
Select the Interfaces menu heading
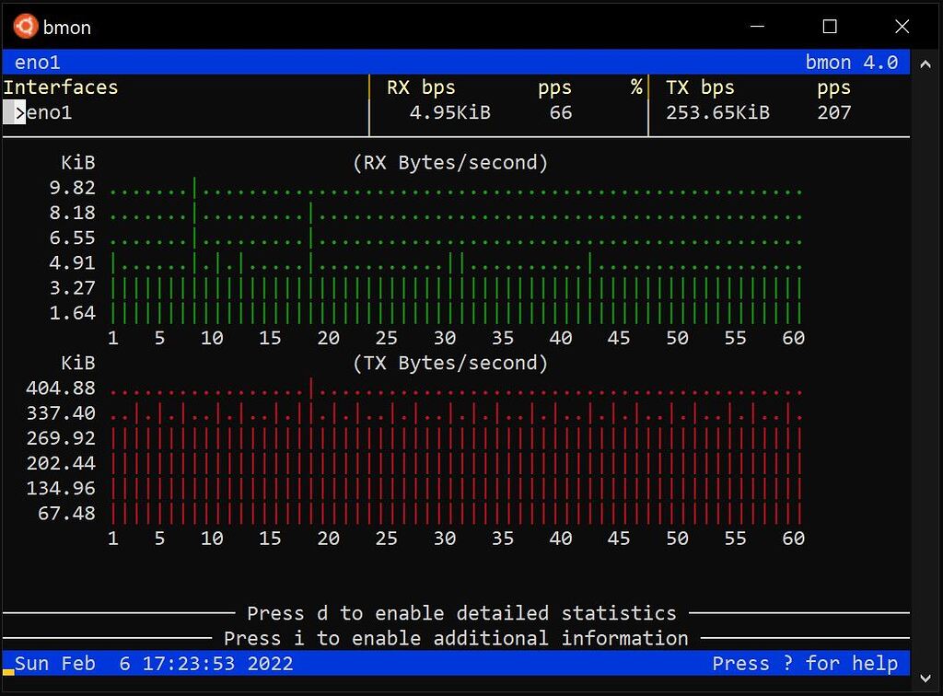pos(60,87)
